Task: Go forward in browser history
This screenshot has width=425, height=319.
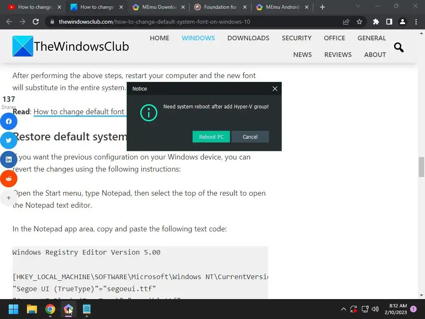Action: pyautogui.click(x=22, y=22)
